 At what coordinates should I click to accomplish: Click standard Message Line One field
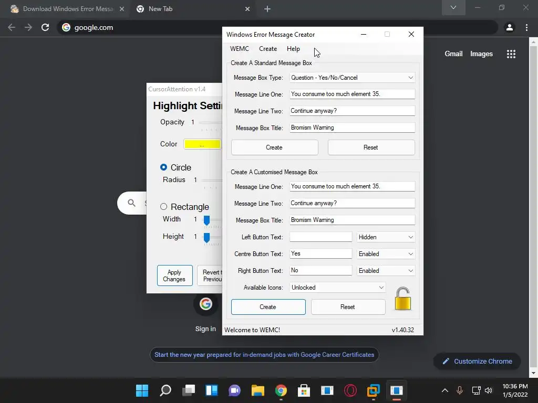353,94
